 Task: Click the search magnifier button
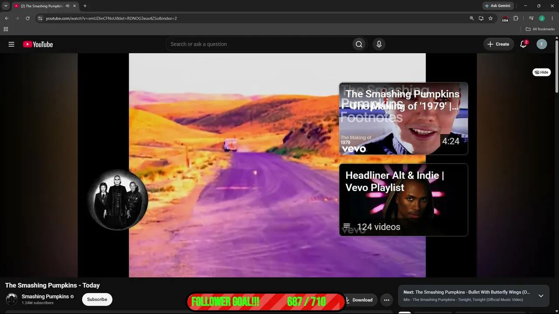coord(359,44)
